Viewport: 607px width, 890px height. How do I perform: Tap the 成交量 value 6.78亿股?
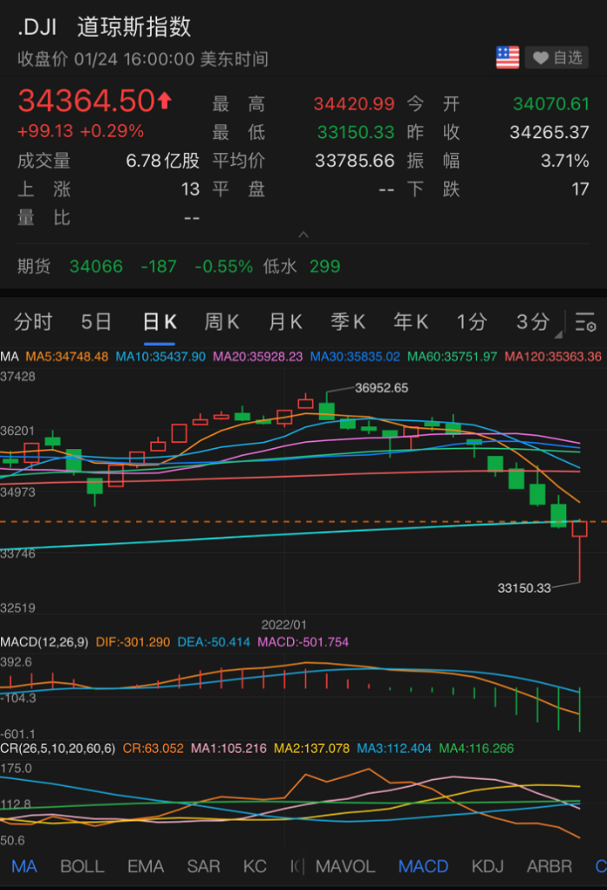point(163,161)
